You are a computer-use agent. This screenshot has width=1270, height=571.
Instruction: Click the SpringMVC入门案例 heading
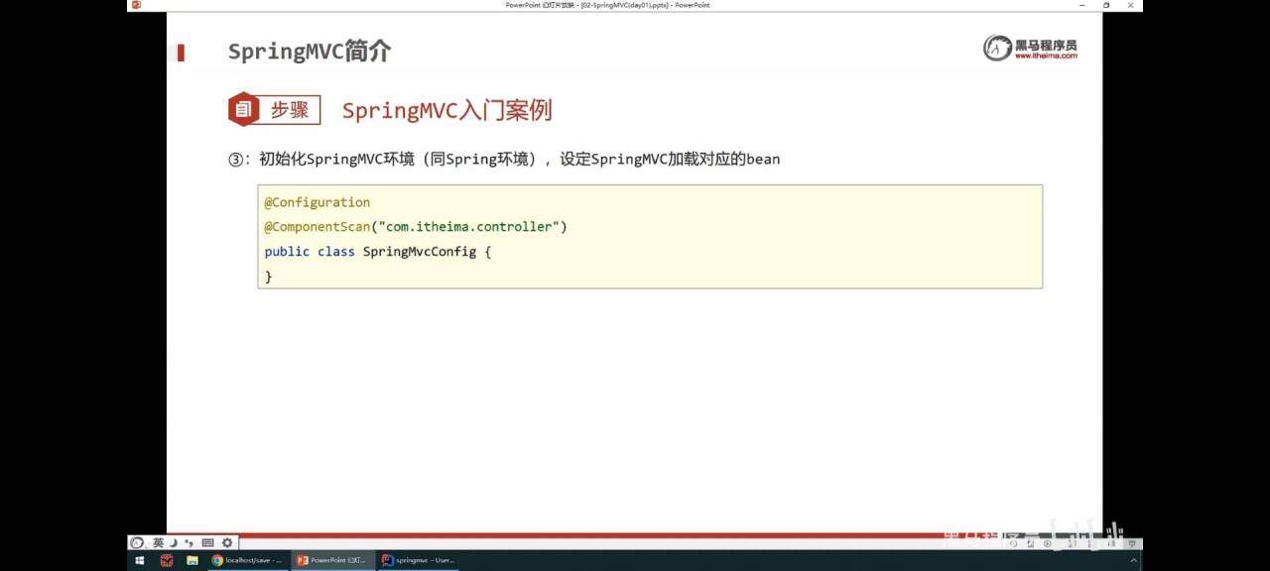[x=446, y=110]
